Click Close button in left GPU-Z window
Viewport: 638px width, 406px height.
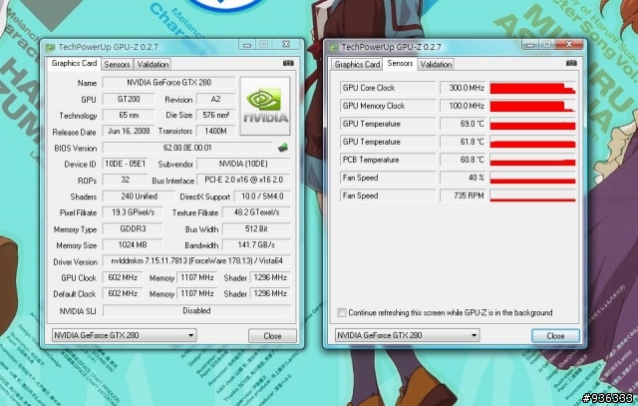(272, 336)
